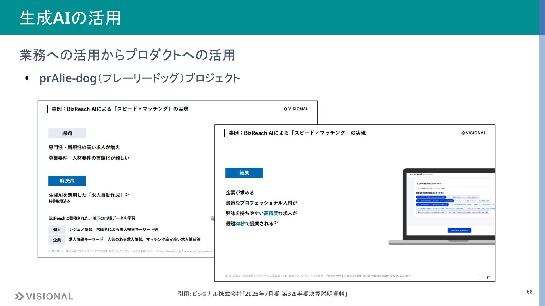This screenshot has width=545, height=306.
Task: Click the left slide heading 事例：BizReach AIによる
Action: click(81, 109)
